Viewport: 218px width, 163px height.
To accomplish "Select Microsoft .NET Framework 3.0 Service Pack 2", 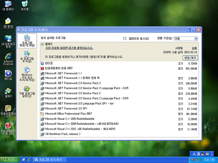I will click(119, 93).
